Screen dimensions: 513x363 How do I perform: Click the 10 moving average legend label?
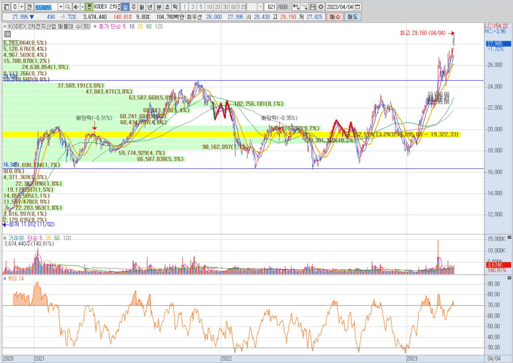tap(132, 26)
